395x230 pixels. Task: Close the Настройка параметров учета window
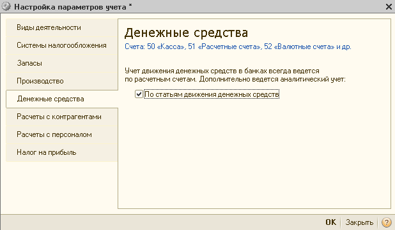(x=389, y=7)
